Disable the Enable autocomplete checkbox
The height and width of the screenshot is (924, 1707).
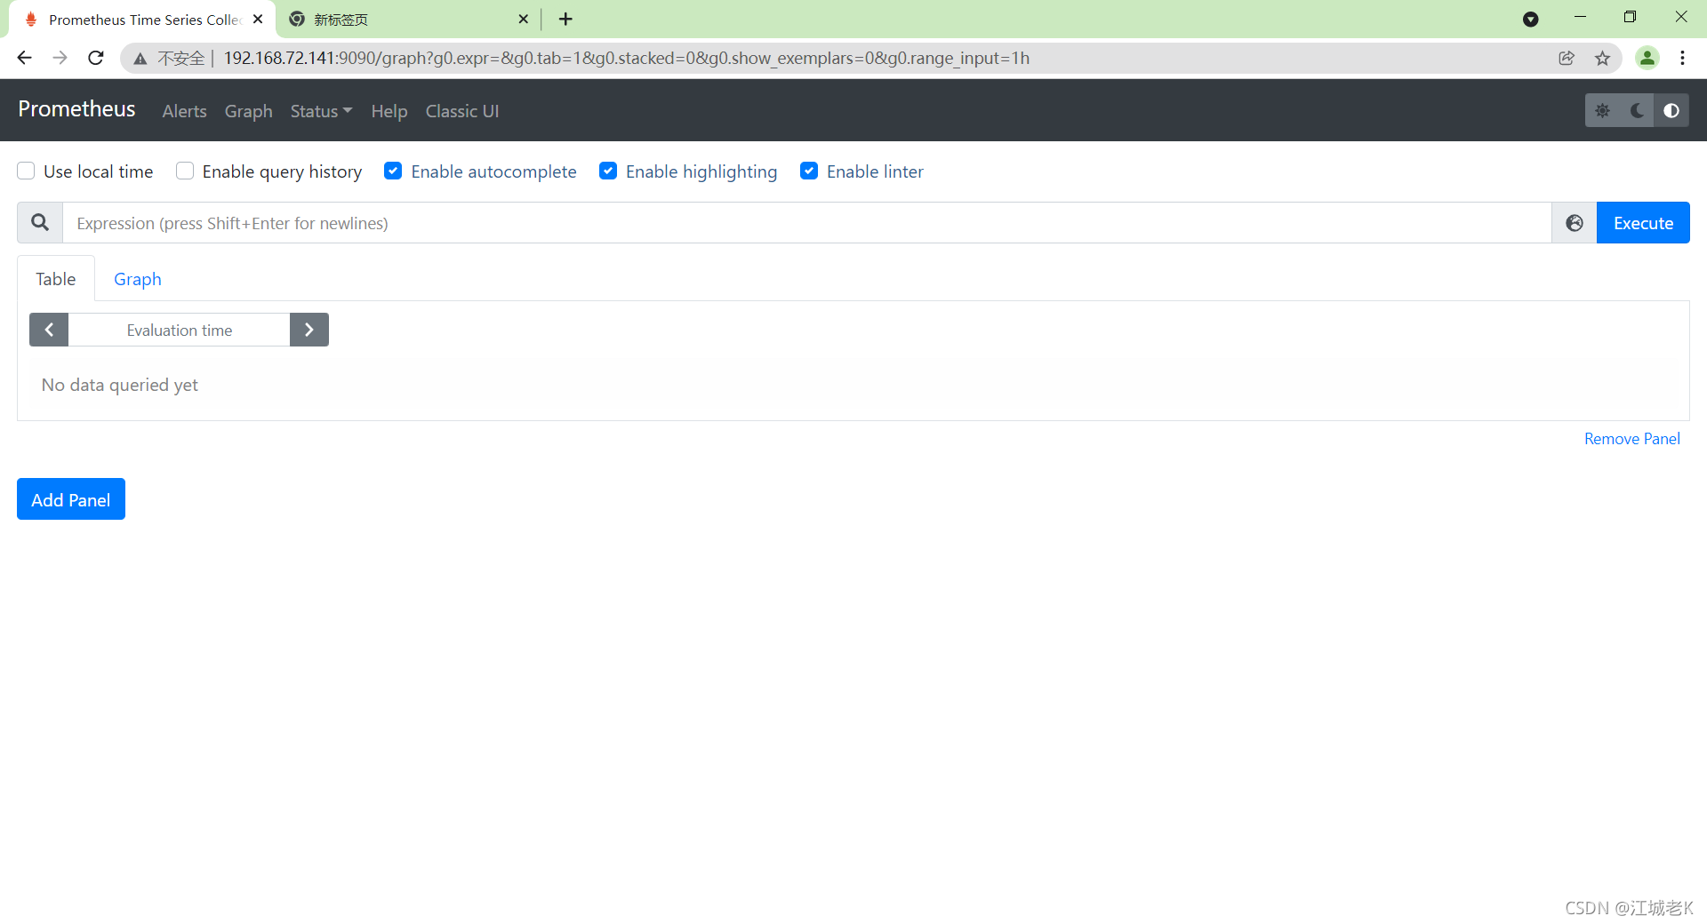[x=393, y=171]
